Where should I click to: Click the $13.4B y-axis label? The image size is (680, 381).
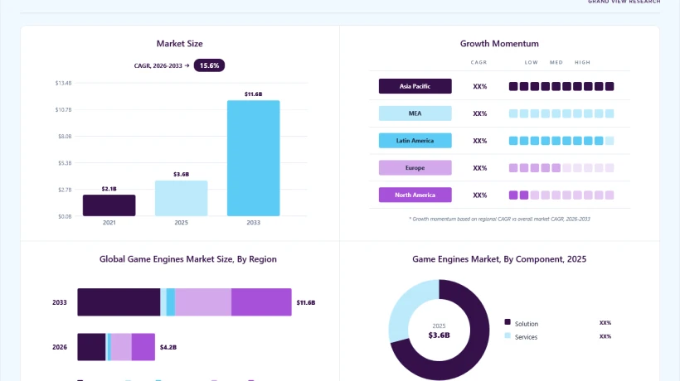pos(63,83)
